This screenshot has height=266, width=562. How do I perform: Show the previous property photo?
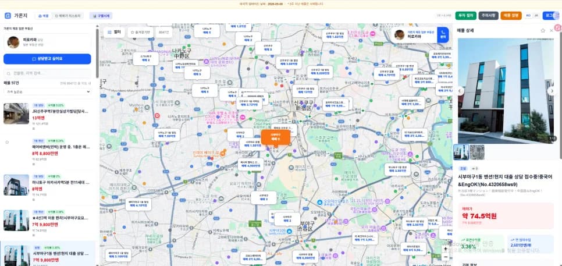[x=461, y=91]
